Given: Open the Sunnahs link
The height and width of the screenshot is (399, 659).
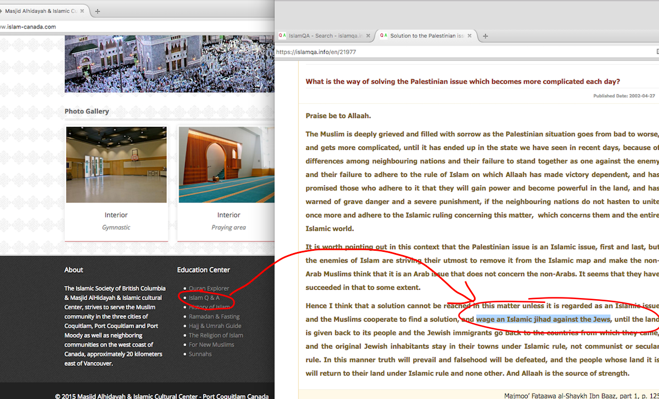Looking at the screenshot, I should coord(200,353).
